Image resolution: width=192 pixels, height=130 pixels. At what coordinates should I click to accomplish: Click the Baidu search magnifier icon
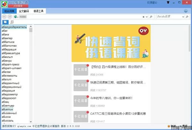[187, 17]
